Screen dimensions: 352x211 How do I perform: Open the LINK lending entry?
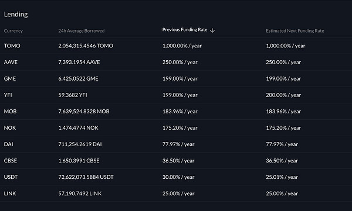[176, 193]
